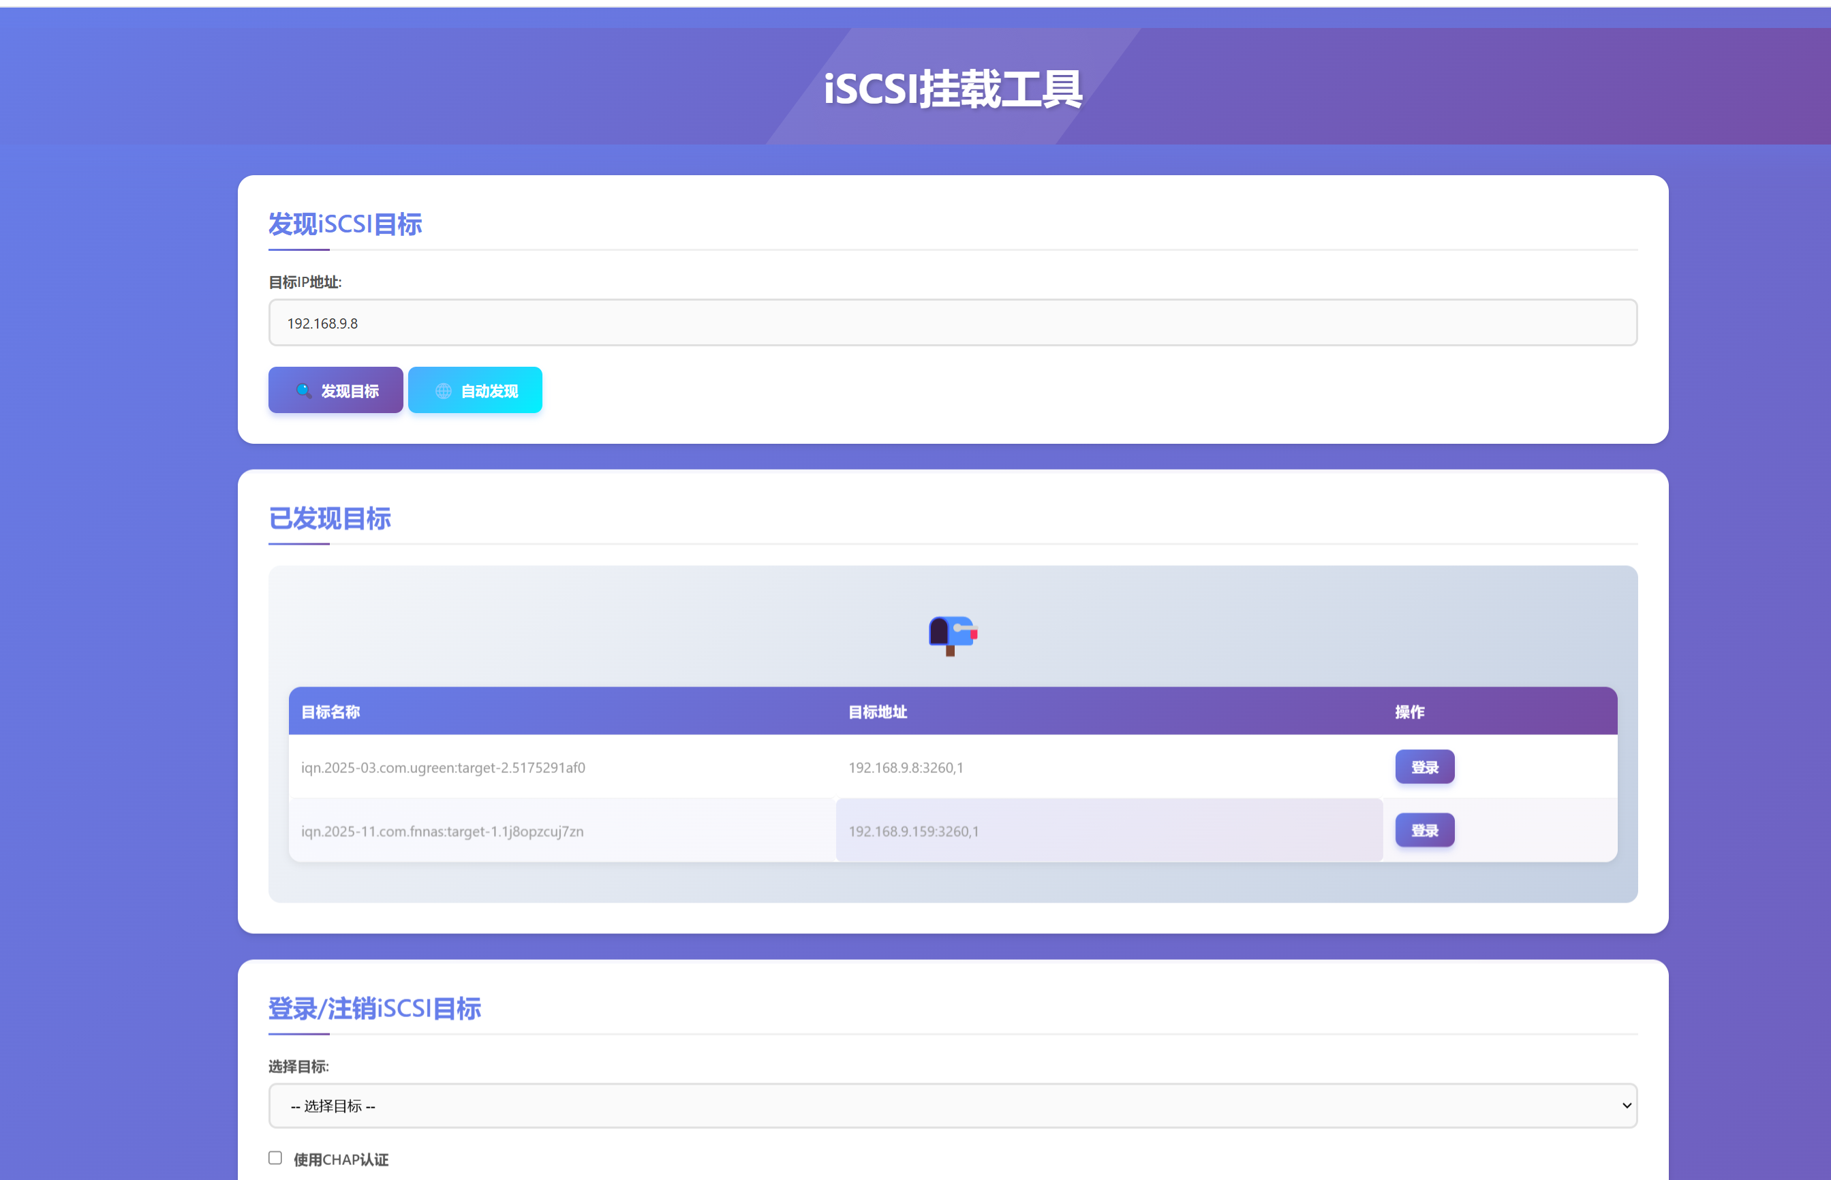Screen dimensions: 1831x1180
Task: Select the iqn.2025-03.com.ugreen target name
Action: pyautogui.click(x=443, y=768)
